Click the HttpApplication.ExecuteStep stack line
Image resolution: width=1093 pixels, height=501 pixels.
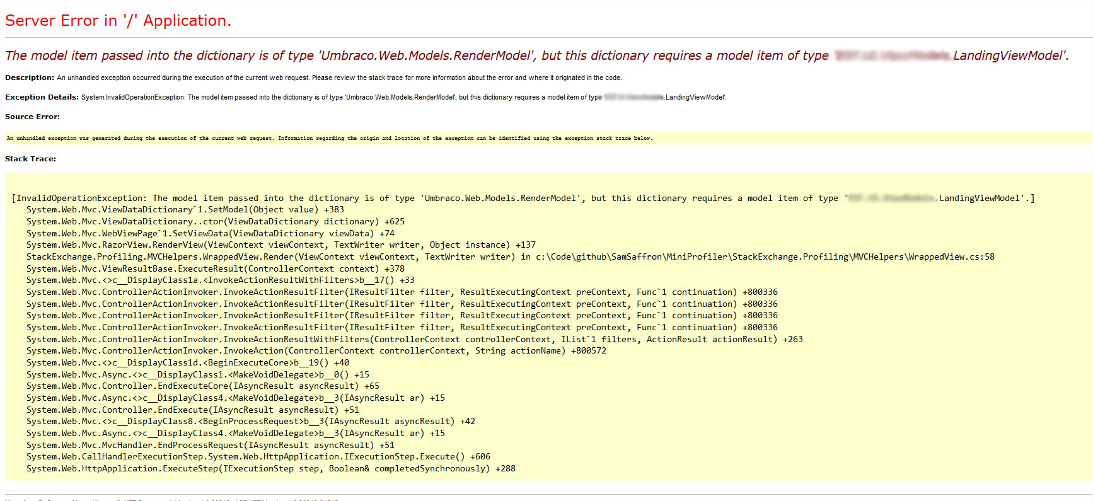[x=270, y=469]
